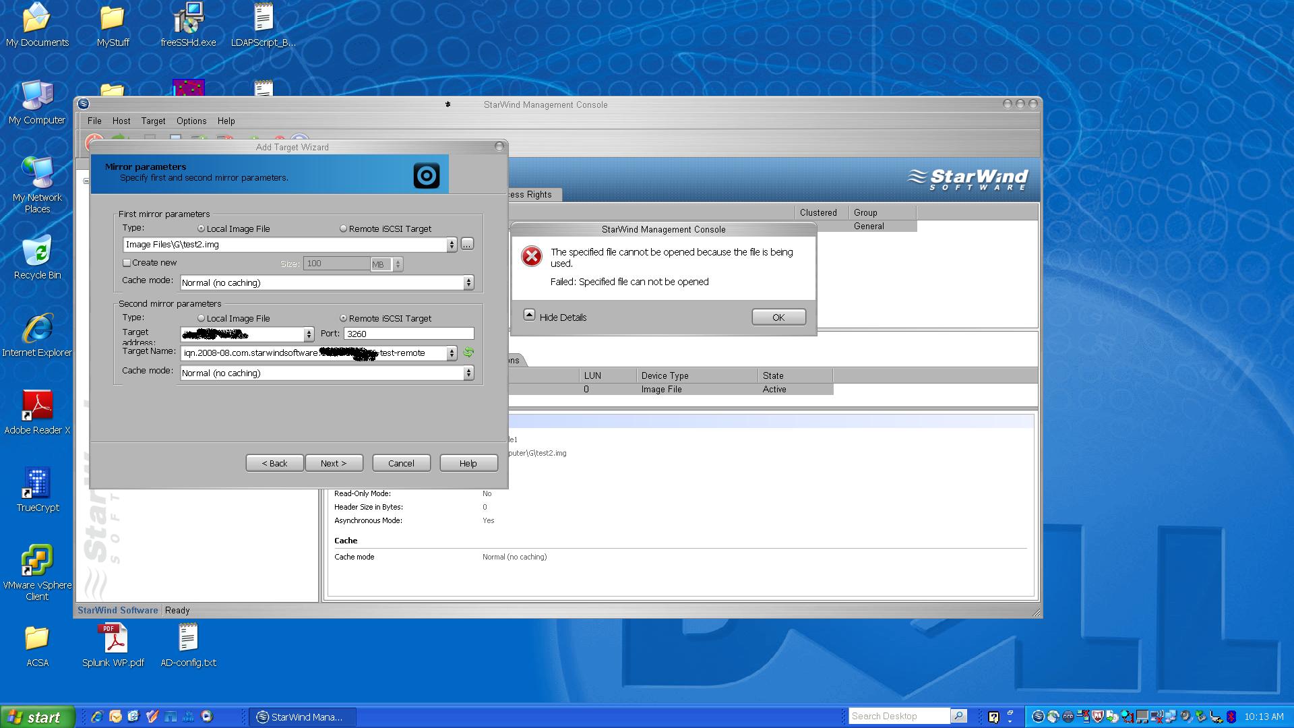This screenshot has height=728, width=1294.
Task: Click the StarWind tray icon
Action: (1038, 717)
